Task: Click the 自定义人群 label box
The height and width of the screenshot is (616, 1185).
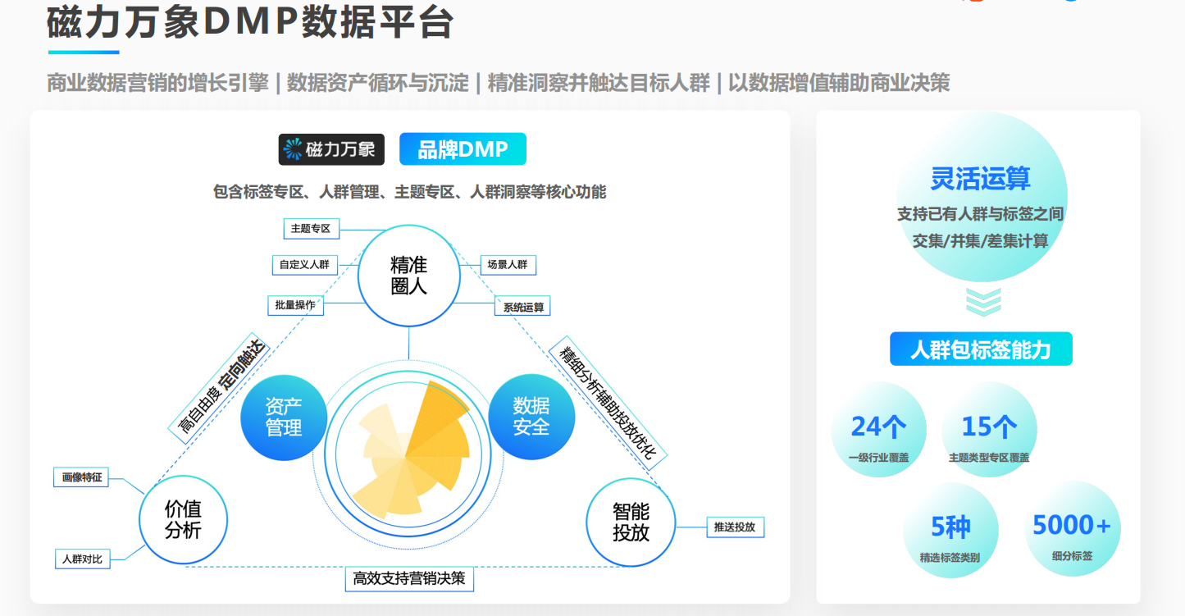Action: pos(303,265)
